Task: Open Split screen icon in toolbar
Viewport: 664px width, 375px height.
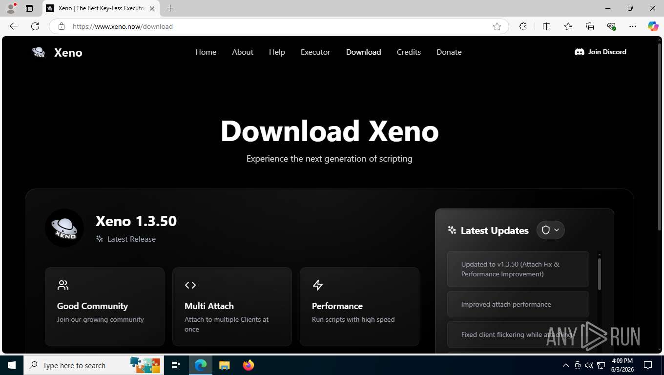Action: click(x=546, y=26)
